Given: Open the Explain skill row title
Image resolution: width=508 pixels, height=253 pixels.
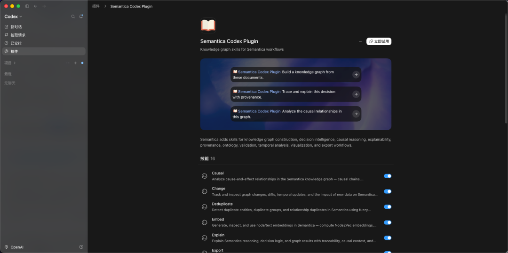Looking at the screenshot, I should point(218,235).
